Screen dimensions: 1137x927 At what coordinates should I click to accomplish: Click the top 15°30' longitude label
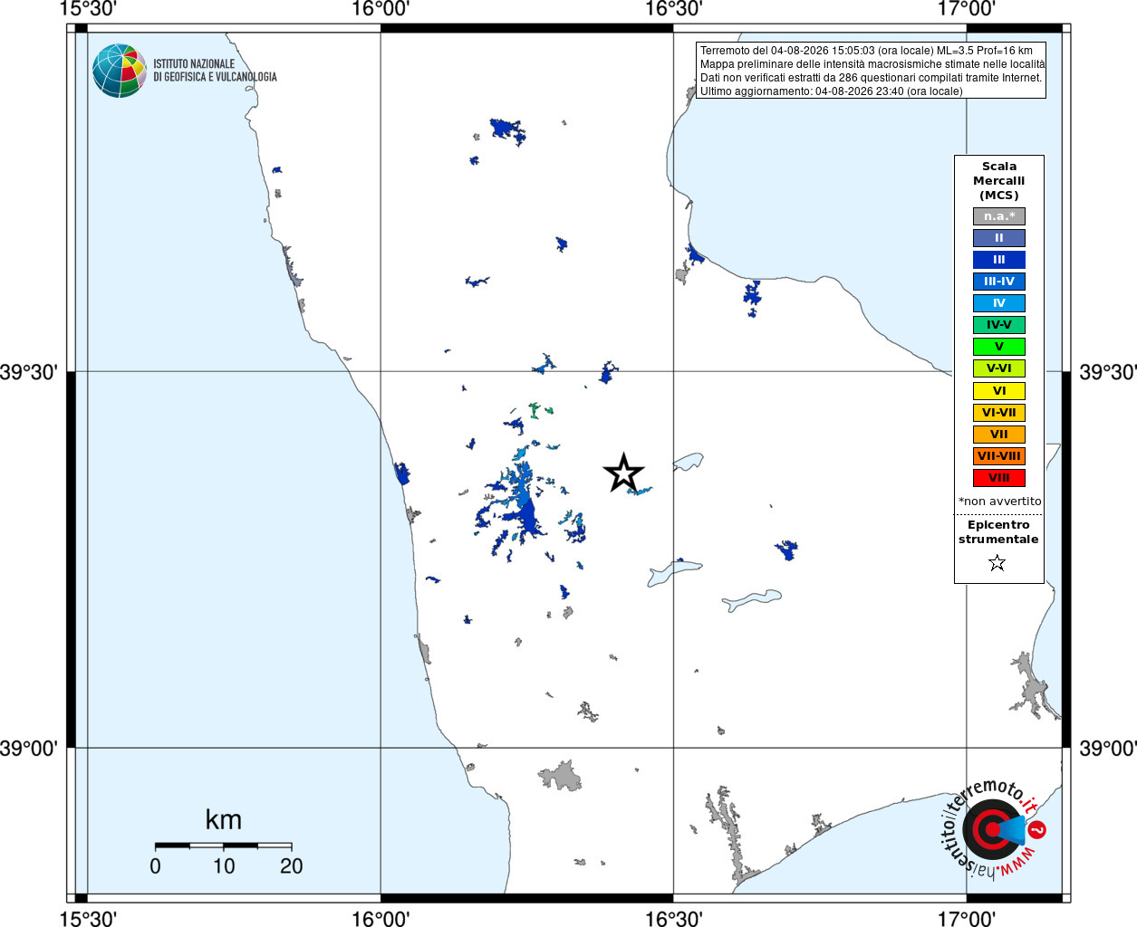pos(88,9)
